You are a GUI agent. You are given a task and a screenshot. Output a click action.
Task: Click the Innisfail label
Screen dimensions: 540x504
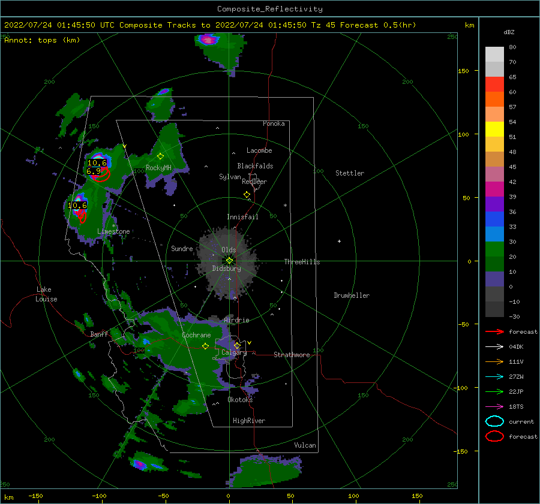(x=242, y=217)
